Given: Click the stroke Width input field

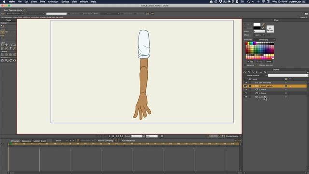Looking at the screenshot, I should point(259,31).
